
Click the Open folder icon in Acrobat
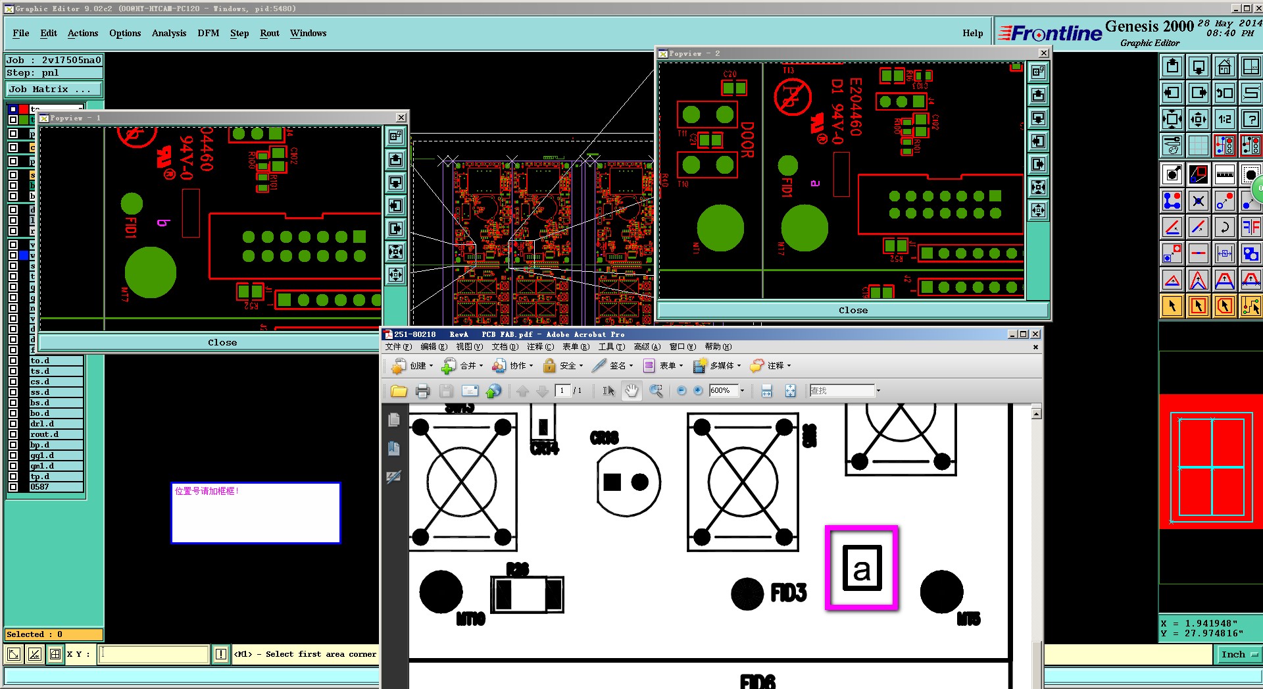coord(399,391)
